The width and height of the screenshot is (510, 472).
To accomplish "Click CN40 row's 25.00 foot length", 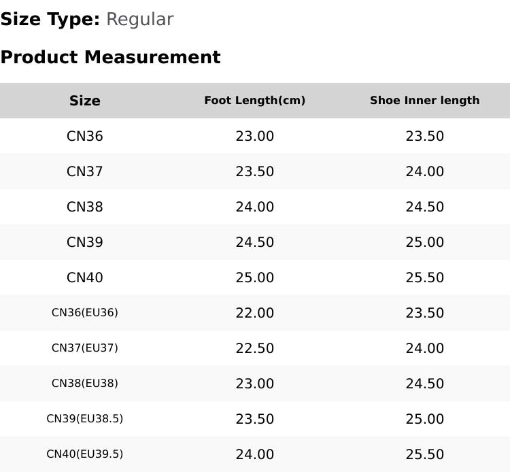I will 255,277.
